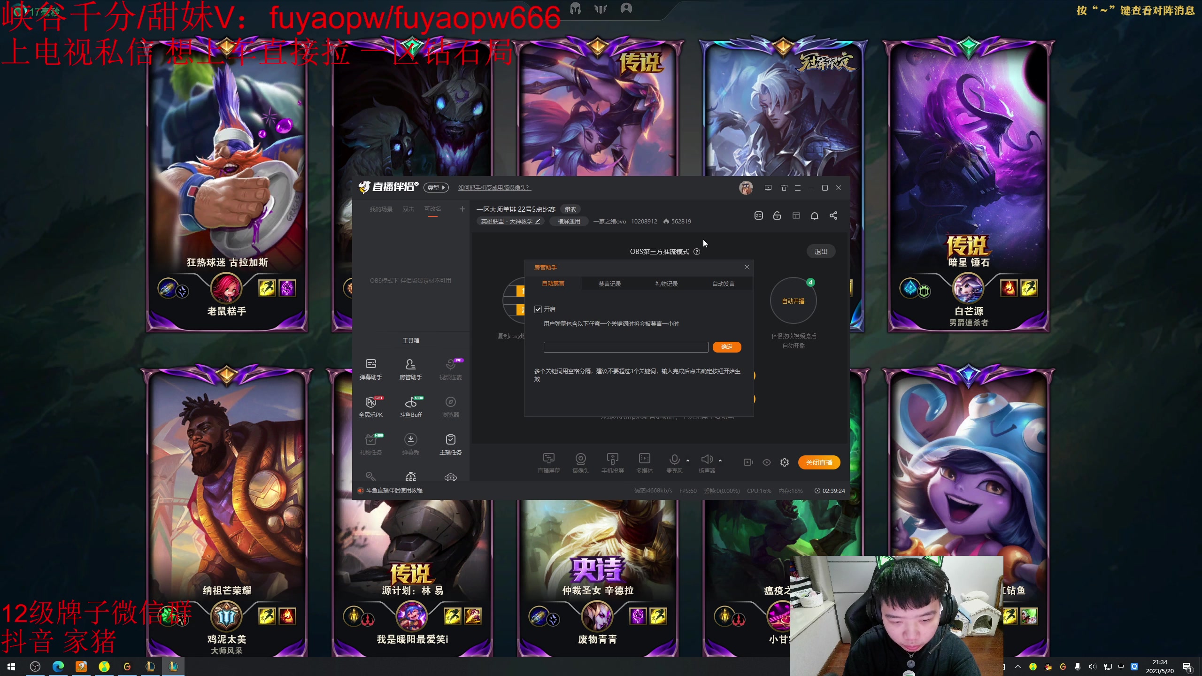This screenshot has height=676, width=1202.
Task: Click the share icon in the header
Action: [x=833, y=216]
